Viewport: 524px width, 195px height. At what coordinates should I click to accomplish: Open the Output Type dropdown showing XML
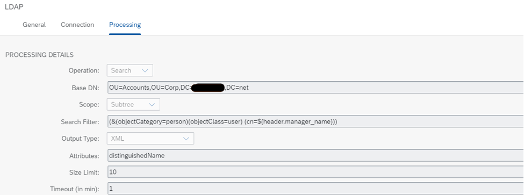(x=150, y=138)
